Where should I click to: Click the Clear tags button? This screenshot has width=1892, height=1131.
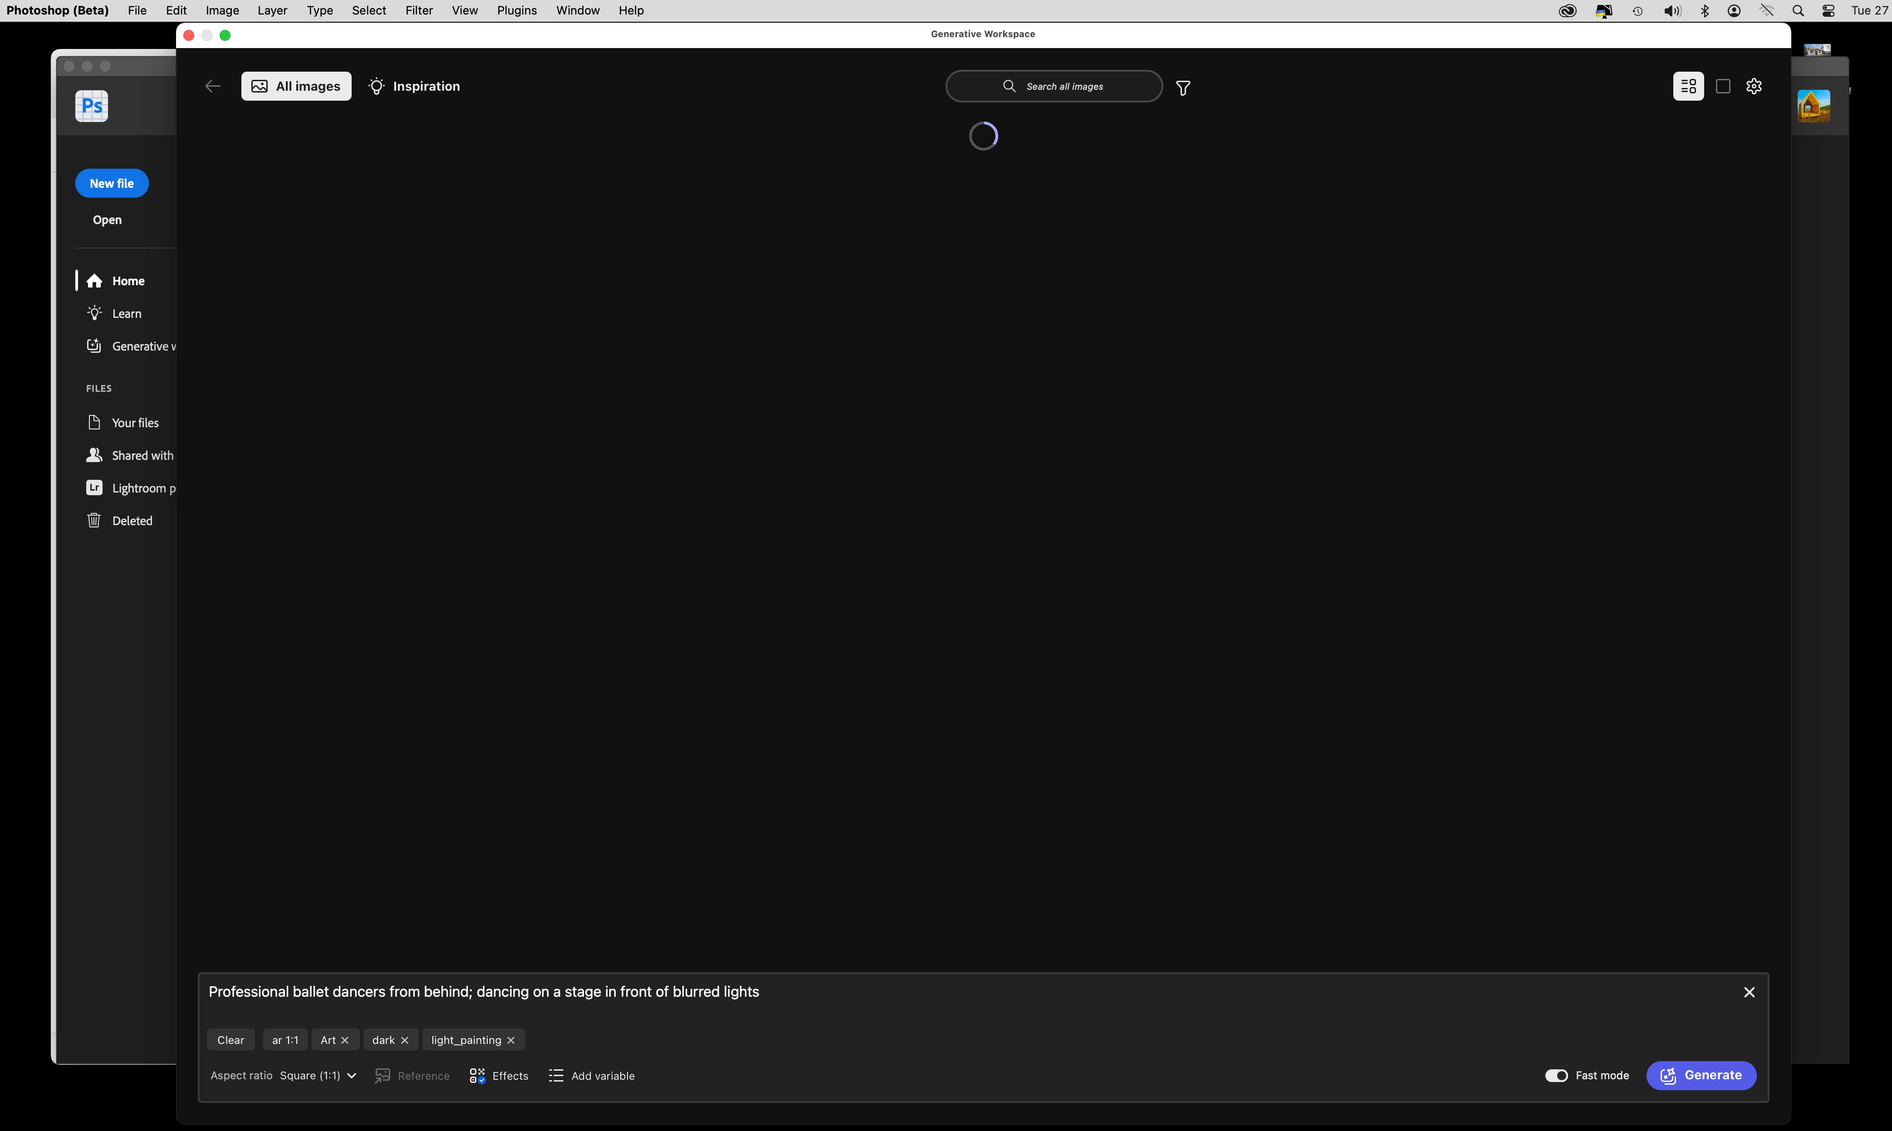(x=230, y=1040)
